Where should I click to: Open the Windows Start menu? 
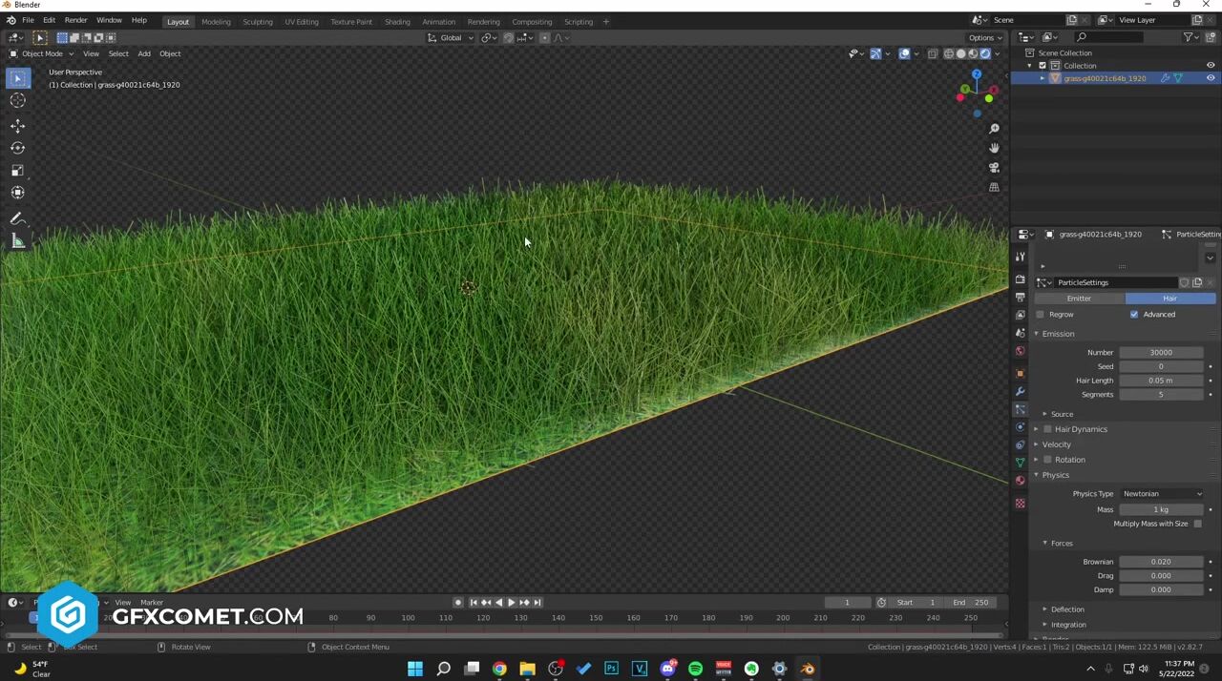415,669
